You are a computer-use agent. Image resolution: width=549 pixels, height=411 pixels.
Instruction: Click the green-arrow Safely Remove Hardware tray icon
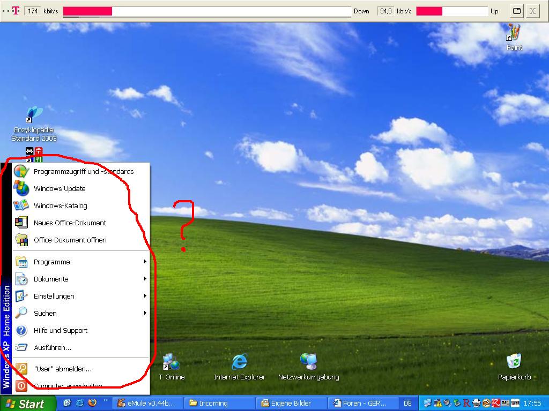coord(457,404)
